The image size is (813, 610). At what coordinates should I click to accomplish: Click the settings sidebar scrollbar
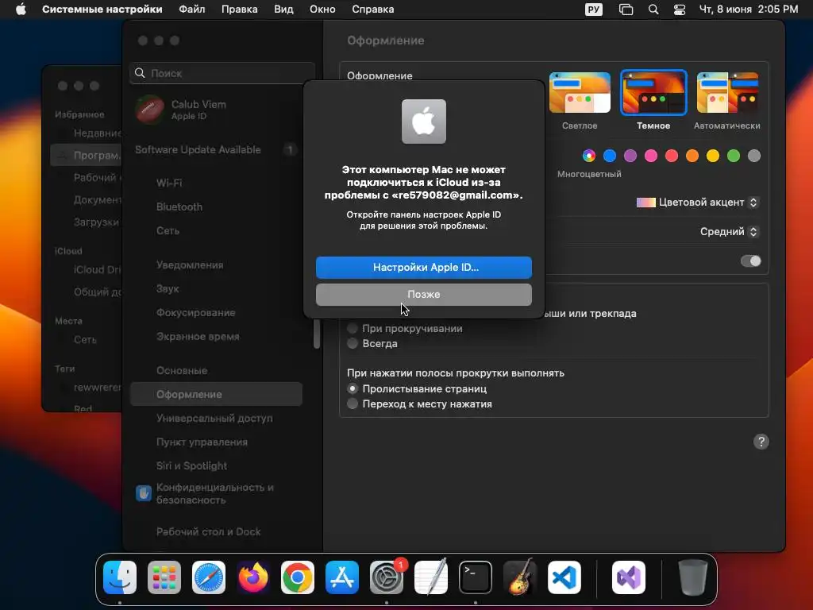[317, 333]
